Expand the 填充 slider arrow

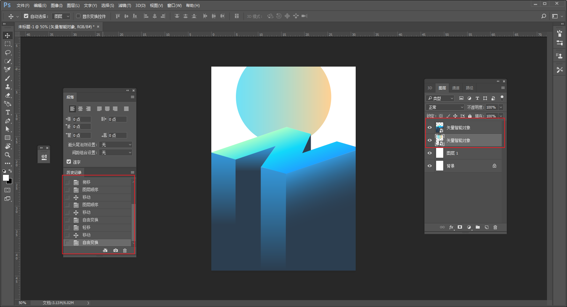pos(501,116)
